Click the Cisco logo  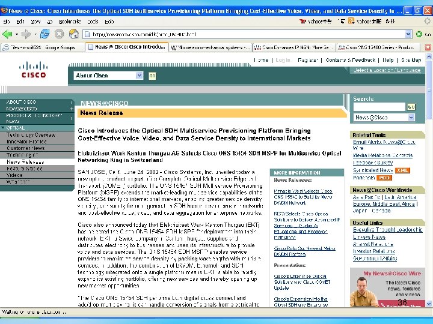pos(34,70)
